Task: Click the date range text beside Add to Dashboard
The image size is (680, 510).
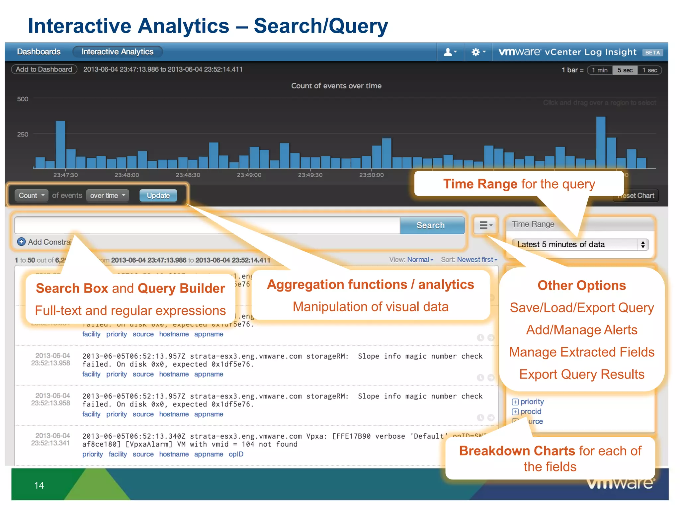Action: [163, 69]
